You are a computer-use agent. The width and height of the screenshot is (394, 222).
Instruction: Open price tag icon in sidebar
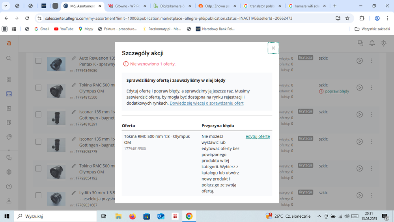[x=9, y=137]
